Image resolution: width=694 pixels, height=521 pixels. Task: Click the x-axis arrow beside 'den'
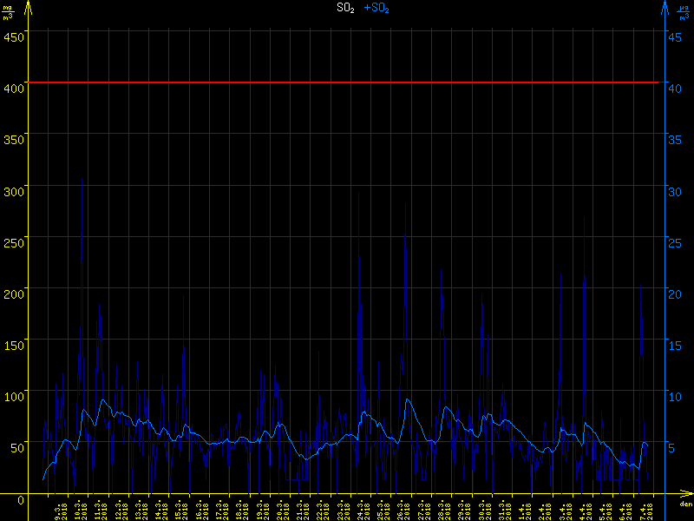(685, 496)
